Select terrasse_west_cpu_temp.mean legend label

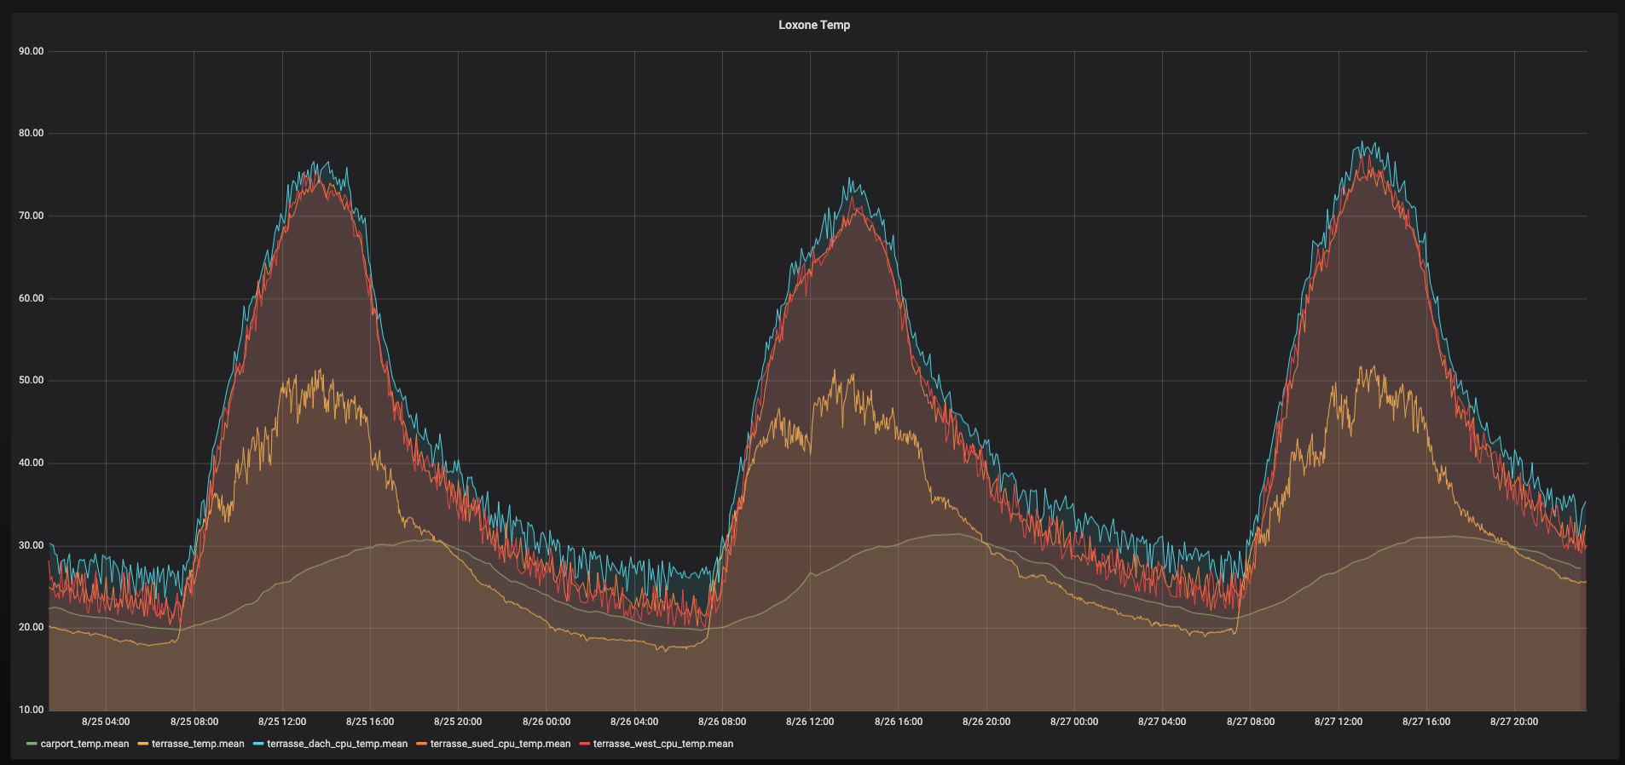[662, 744]
